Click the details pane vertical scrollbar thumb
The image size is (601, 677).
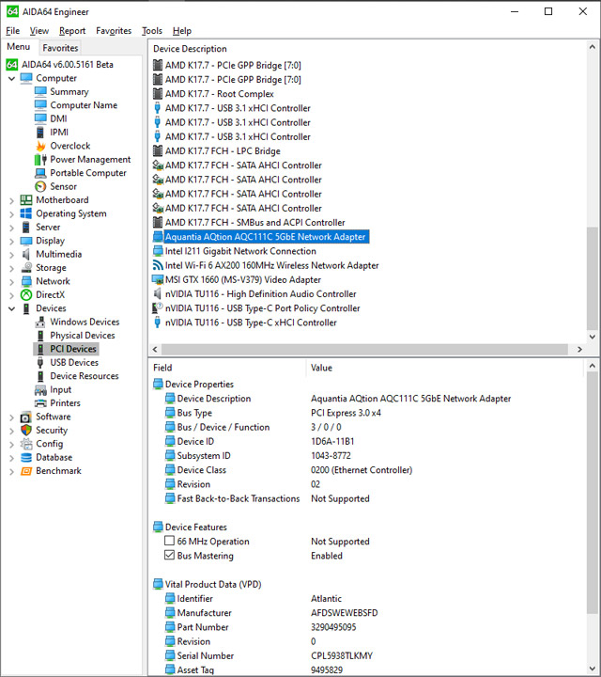pos(592,493)
